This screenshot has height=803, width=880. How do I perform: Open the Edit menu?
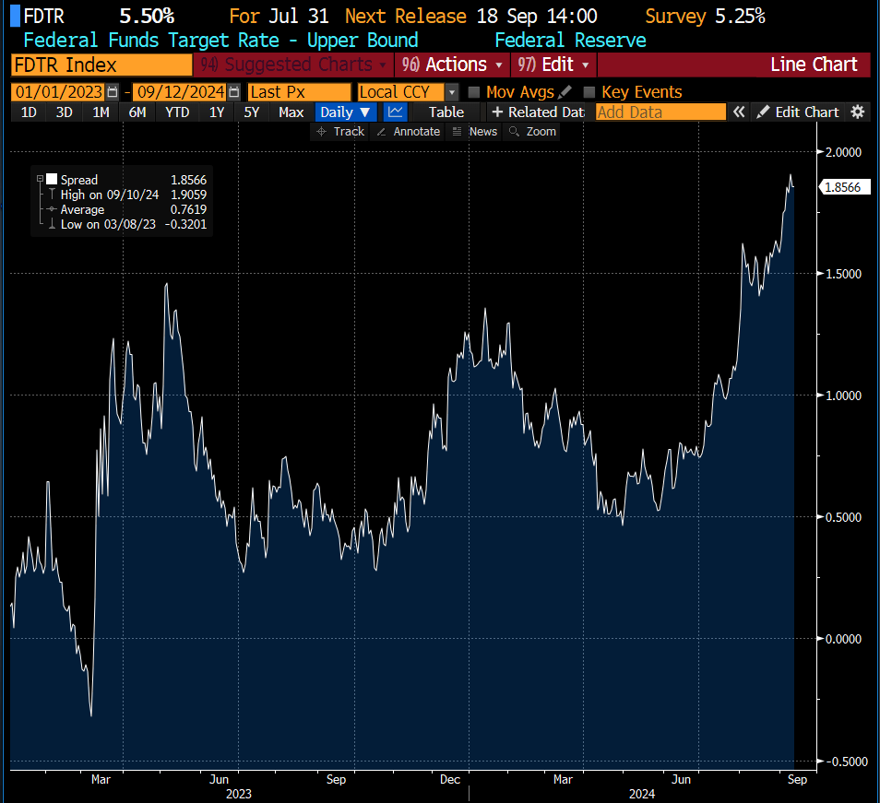click(553, 65)
